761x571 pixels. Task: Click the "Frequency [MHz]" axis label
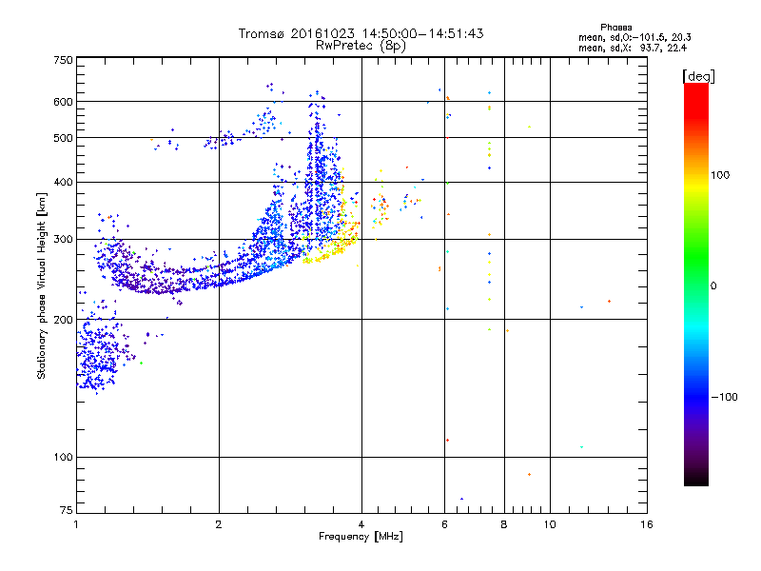pyautogui.click(x=361, y=537)
